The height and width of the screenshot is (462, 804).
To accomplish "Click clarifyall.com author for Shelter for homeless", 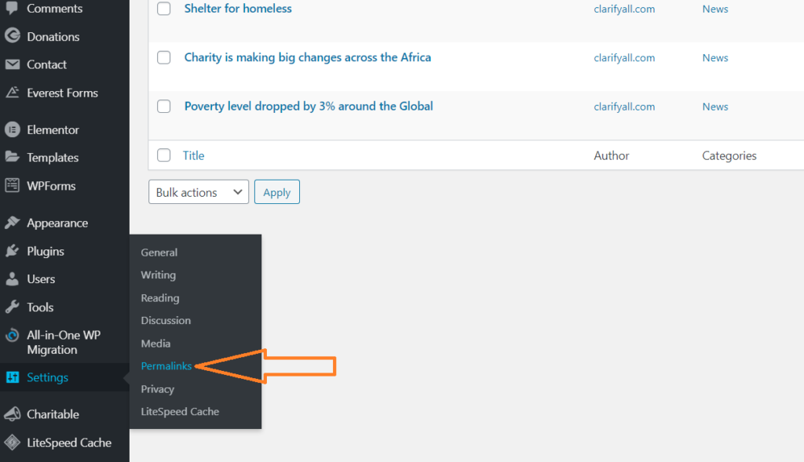I will (x=624, y=9).
